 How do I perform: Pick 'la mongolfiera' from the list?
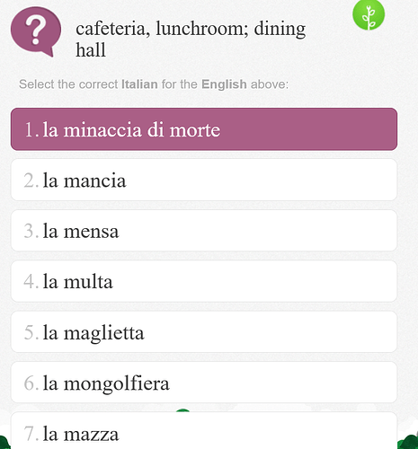(204, 383)
